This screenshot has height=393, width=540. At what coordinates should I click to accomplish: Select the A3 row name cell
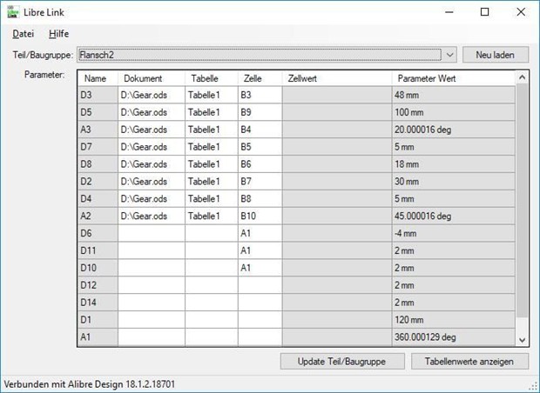(98, 130)
